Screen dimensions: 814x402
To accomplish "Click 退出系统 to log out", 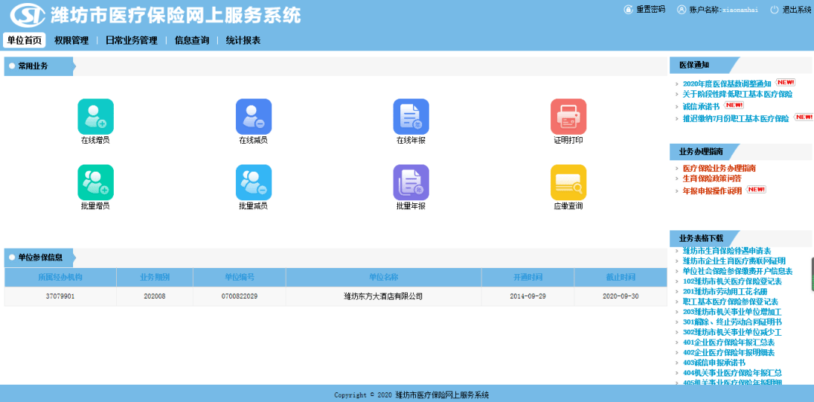I will 796,10.
